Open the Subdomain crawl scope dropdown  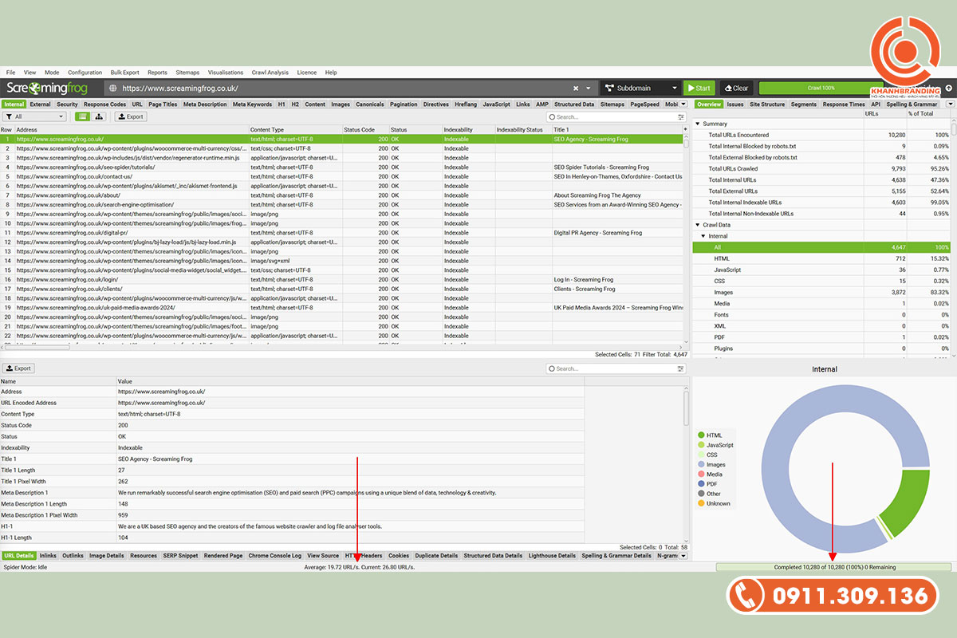[640, 89]
